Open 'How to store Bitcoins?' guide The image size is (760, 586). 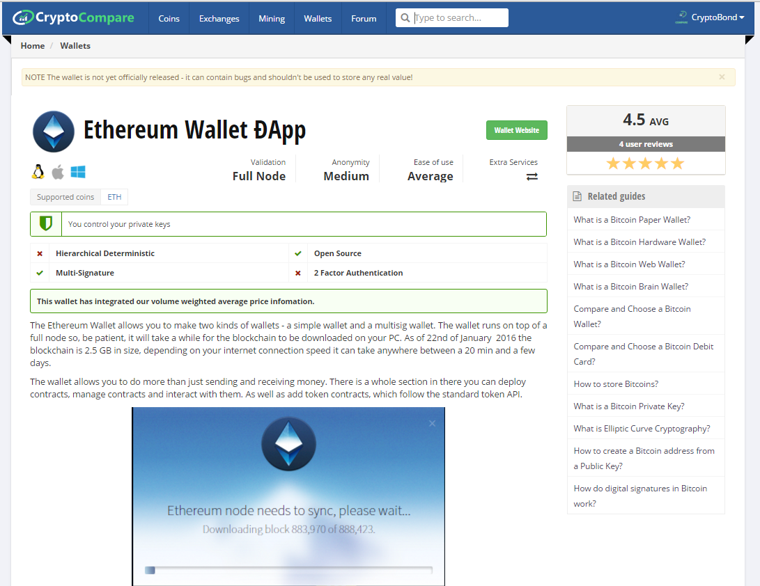616,384
